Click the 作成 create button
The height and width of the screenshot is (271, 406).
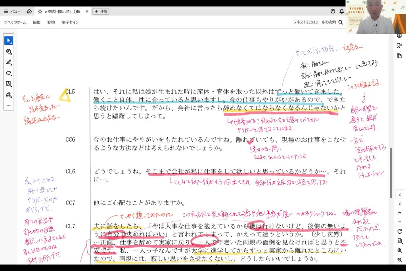click(101, 12)
